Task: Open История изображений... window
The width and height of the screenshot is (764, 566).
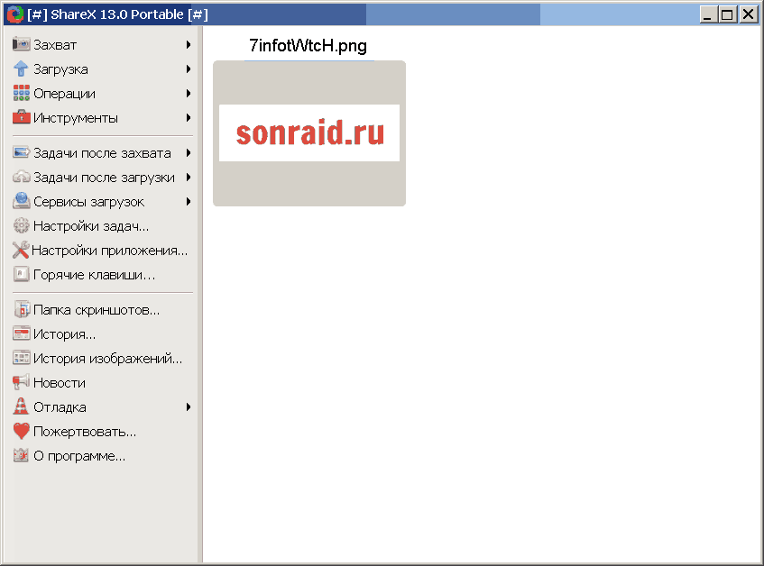Action: tap(103, 358)
